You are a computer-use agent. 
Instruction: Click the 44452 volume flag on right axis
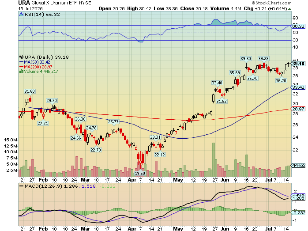(299, 165)
